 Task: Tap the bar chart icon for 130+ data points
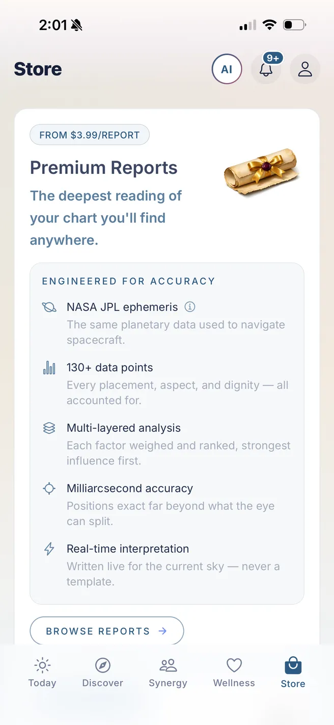49,368
